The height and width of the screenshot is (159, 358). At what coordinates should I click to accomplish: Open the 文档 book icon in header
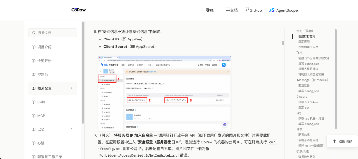click(228, 10)
